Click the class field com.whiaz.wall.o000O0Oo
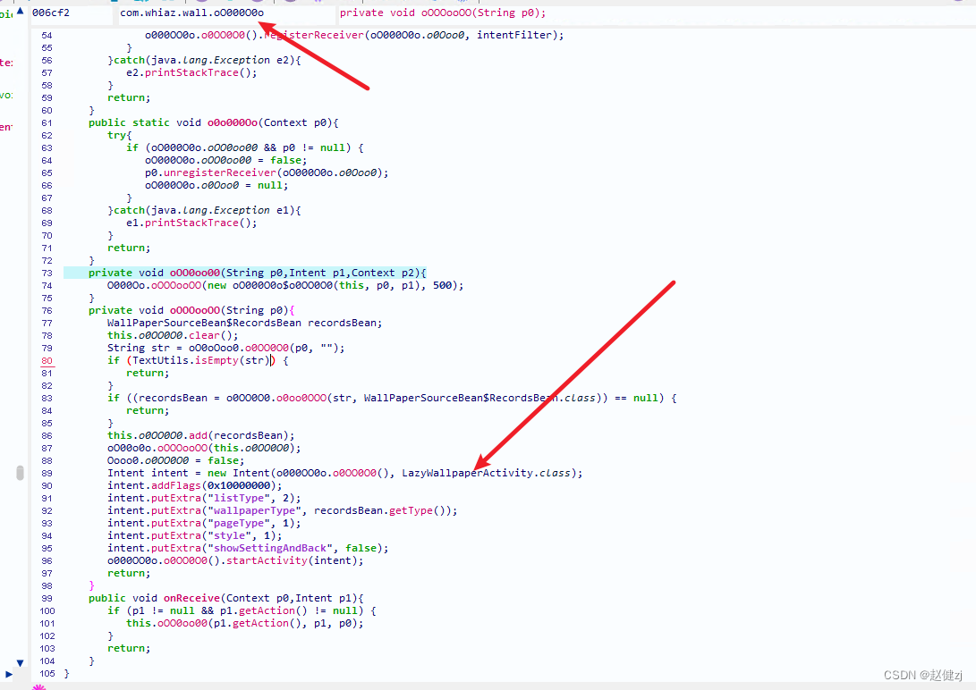976x690 pixels. [x=226, y=13]
